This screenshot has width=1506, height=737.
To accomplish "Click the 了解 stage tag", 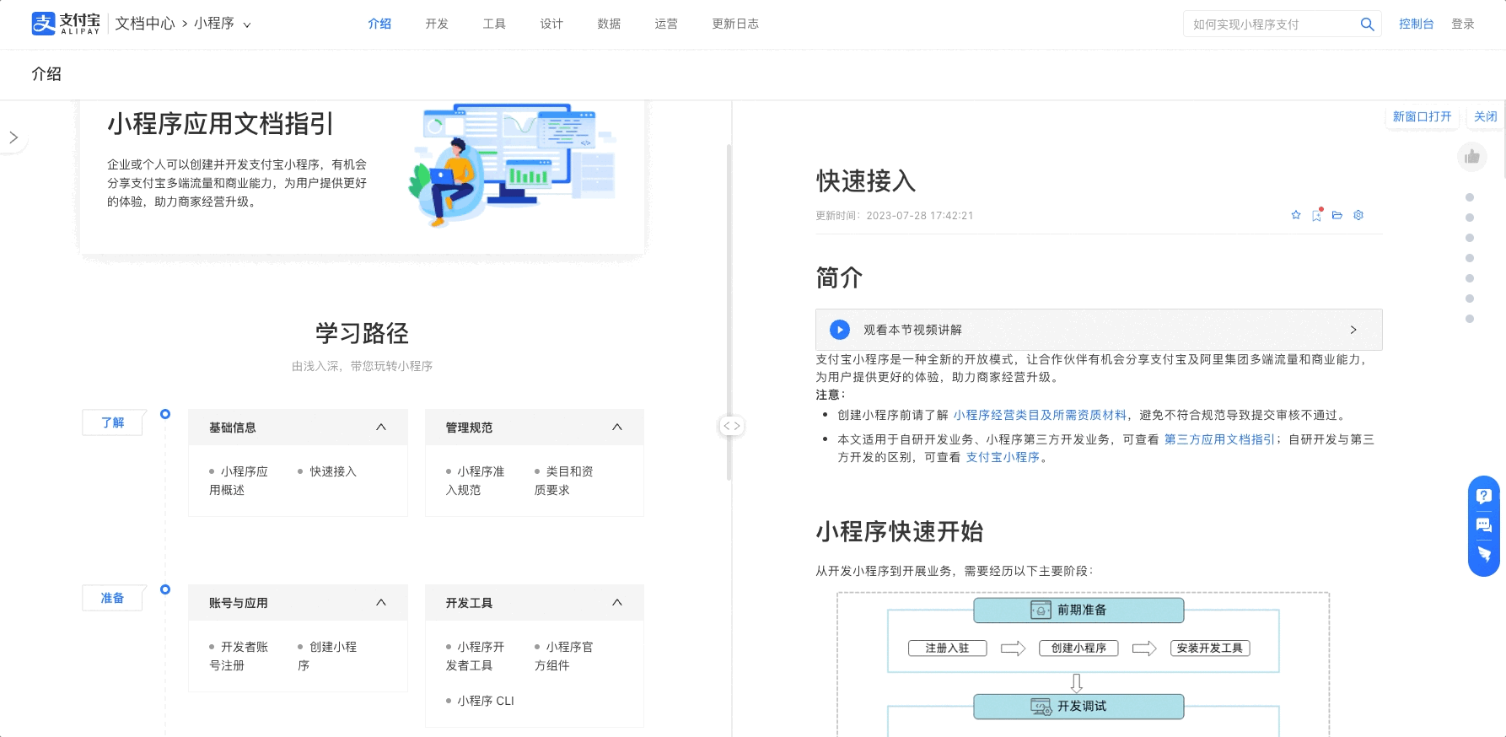I will (x=112, y=422).
